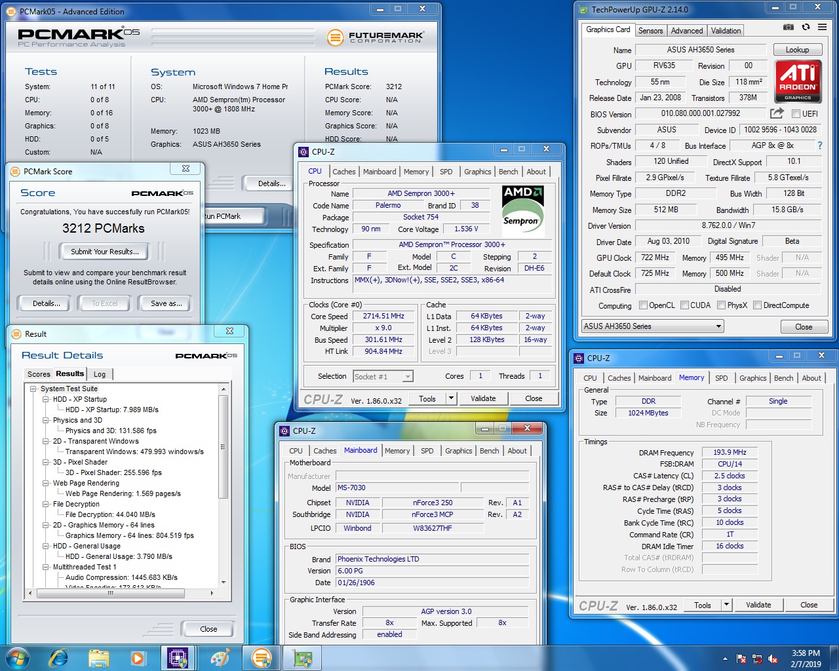This screenshot has width=839, height=671.
Task: Collapse the File Decryption node
Action: click(46, 504)
